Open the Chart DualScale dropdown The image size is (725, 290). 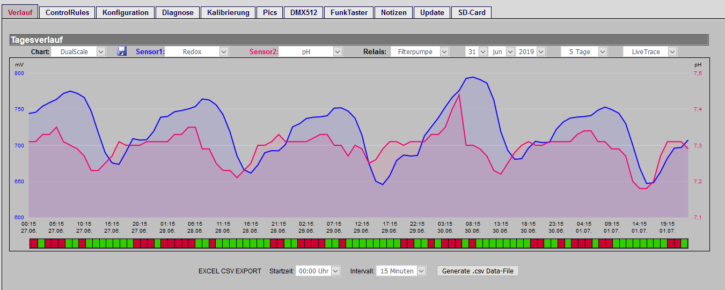pos(78,51)
